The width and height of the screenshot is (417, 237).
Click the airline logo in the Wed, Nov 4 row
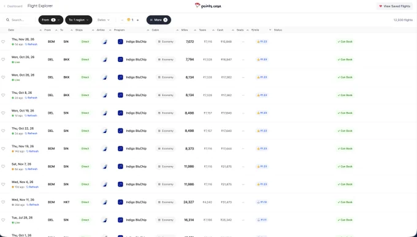105,184
